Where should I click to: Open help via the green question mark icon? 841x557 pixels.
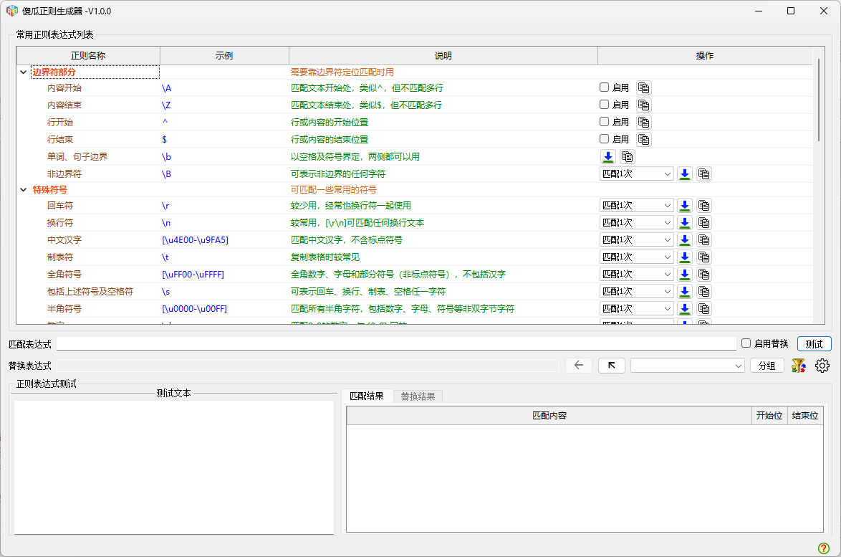[x=823, y=548]
